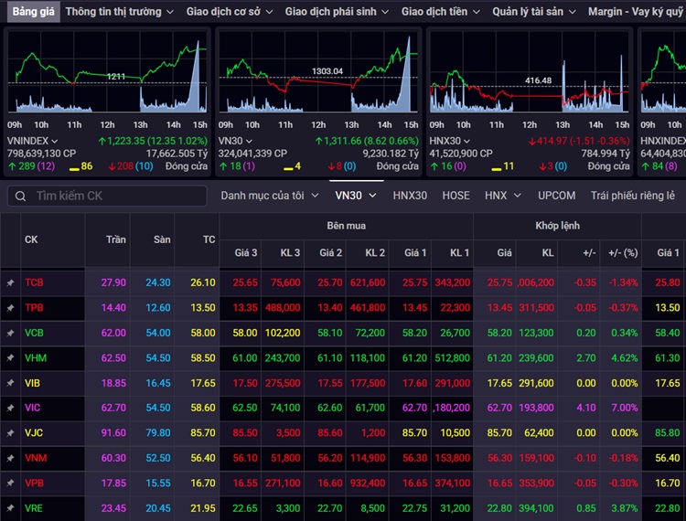
Task: Open Thông tin thị trường menu
Action: [x=120, y=12]
